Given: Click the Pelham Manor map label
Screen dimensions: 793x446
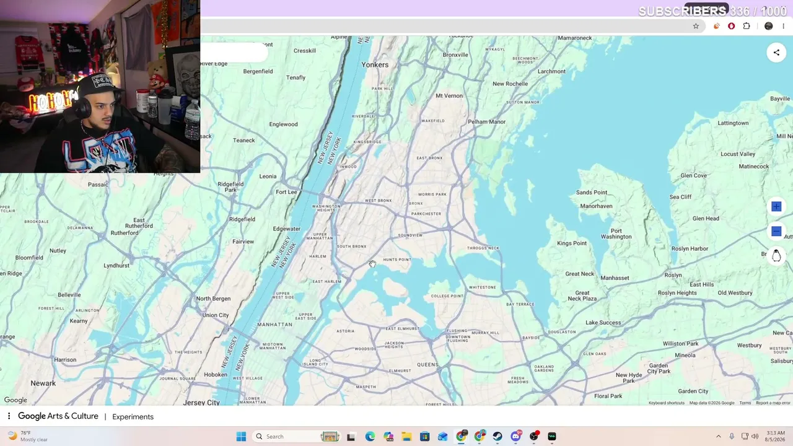Looking at the screenshot, I should [x=487, y=122].
